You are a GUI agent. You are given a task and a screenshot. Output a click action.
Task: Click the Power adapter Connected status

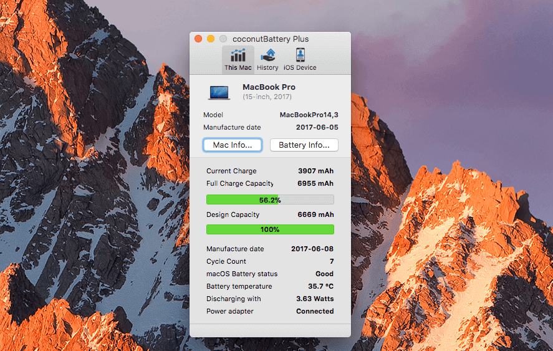pos(315,311)
